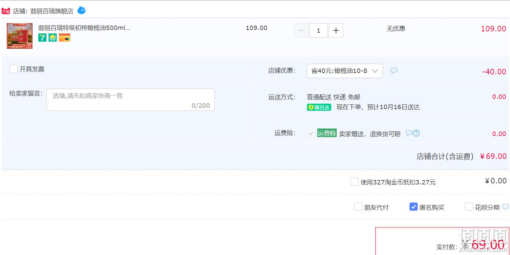Click the green shield guarantee badge icon
This screenshot has width=510, height=255.
click(x=53, y=37)
